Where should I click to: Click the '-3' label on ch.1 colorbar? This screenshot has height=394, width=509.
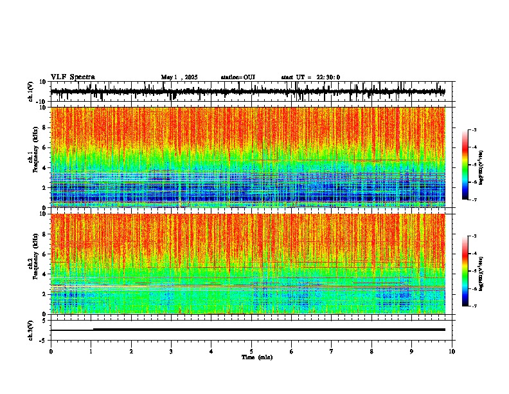474,129
